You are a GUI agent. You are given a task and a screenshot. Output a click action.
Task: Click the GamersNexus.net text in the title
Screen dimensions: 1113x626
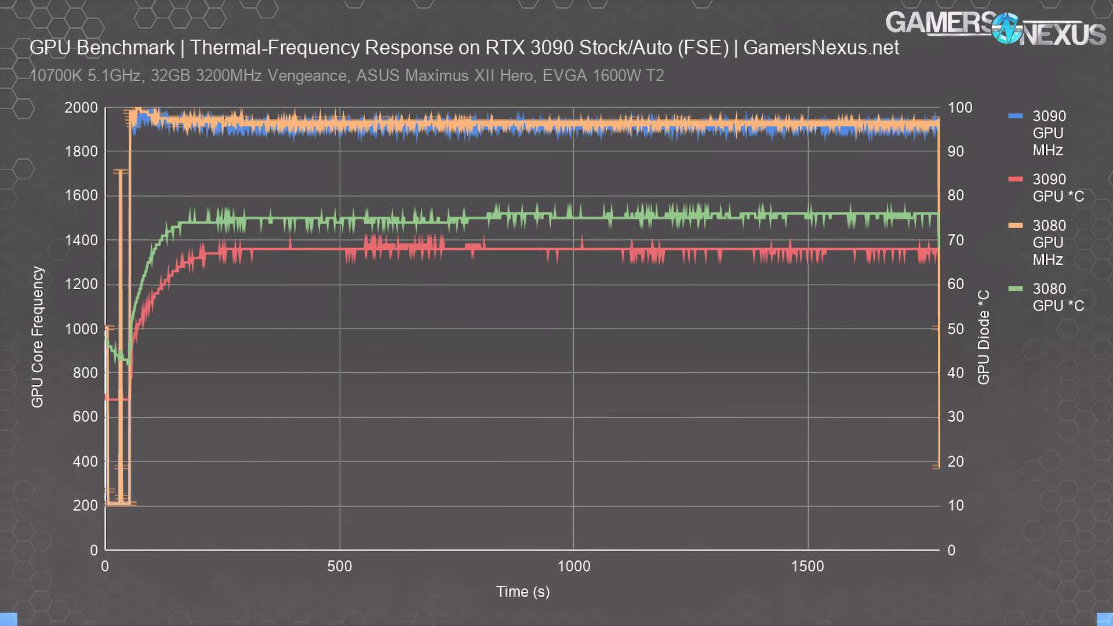pyautogui.click(x=821, y=48)
